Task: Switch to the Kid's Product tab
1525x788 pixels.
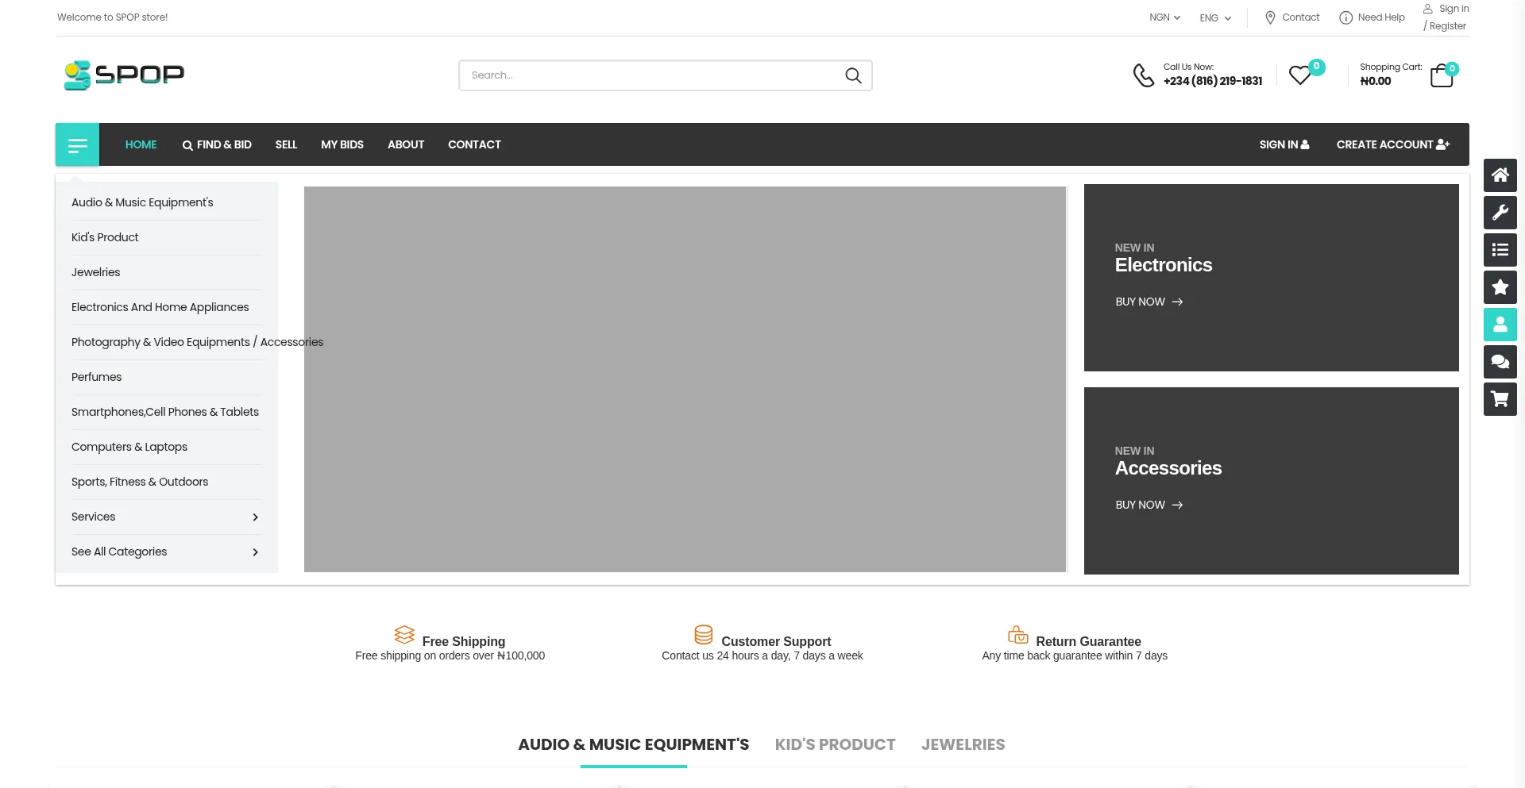Action: pyautogui.click(x=835, y=744)
